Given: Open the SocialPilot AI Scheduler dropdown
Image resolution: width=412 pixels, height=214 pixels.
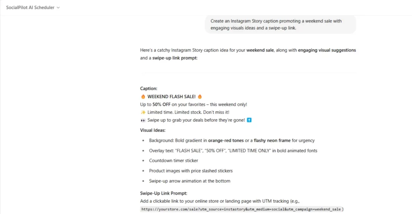Looking at the screenshot, I should 33,8.
